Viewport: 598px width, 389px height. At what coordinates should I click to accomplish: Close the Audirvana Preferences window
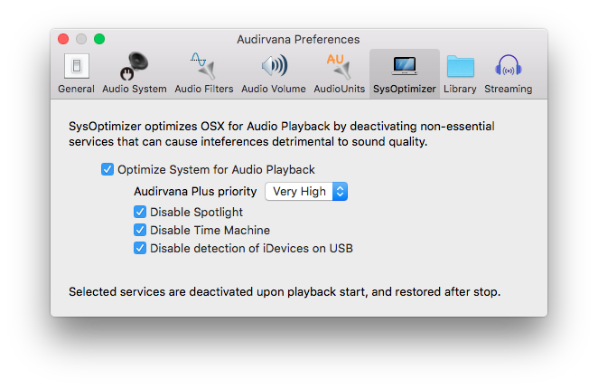(63, 39)
